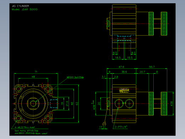The image size is (185, 139).
Task: Select the center bore circle in front view
Action: coord(33,104)
